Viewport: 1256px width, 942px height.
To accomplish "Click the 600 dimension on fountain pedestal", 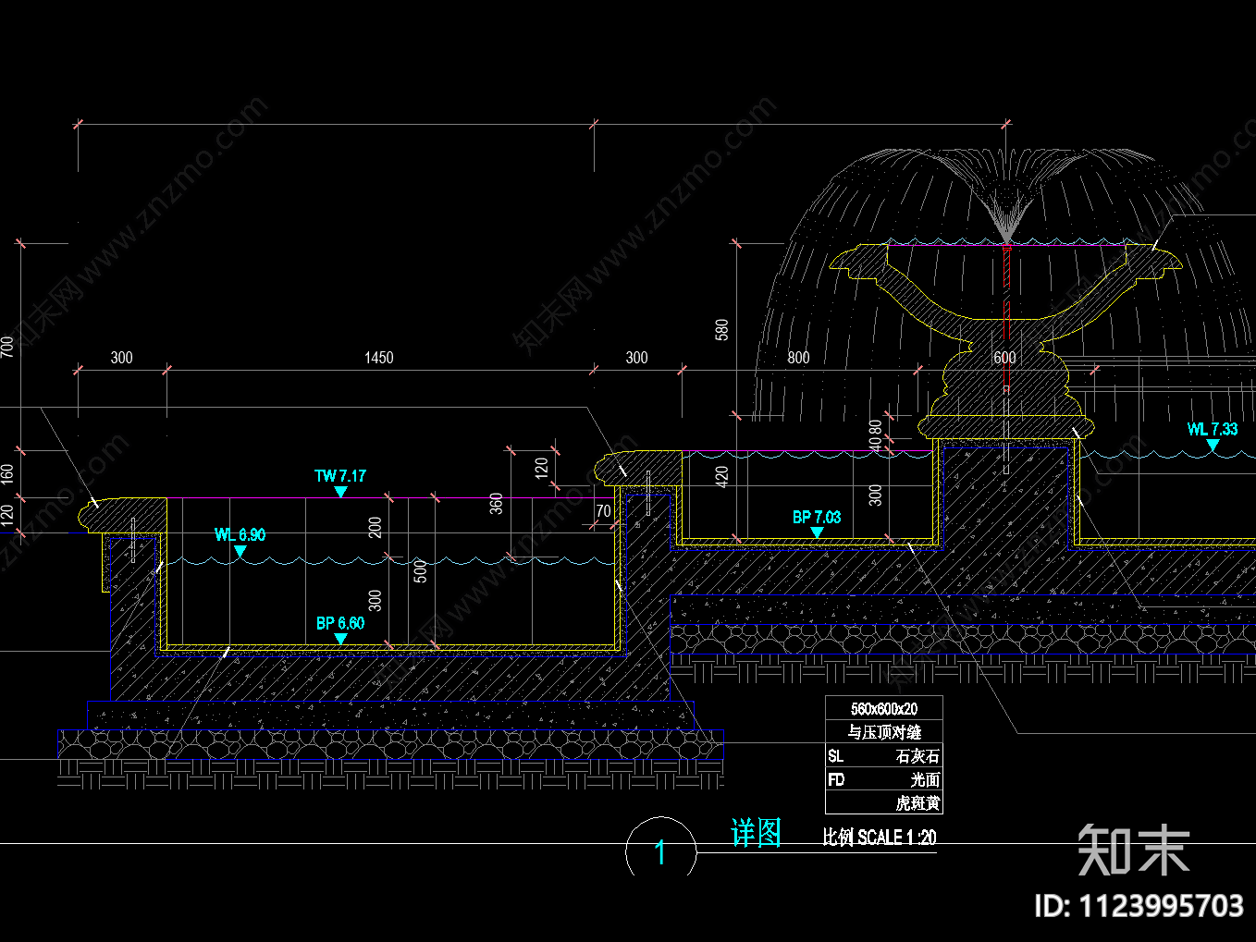I will [x=1004, y=358].
